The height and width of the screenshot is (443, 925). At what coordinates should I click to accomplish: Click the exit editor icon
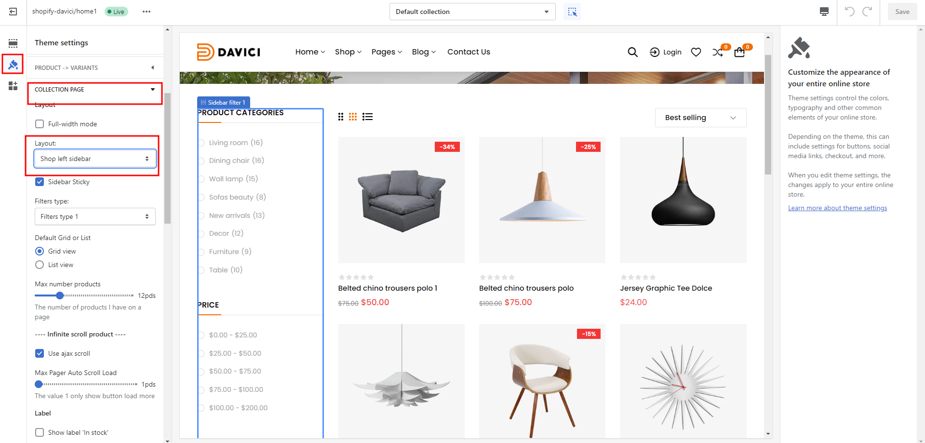point(13,12)
